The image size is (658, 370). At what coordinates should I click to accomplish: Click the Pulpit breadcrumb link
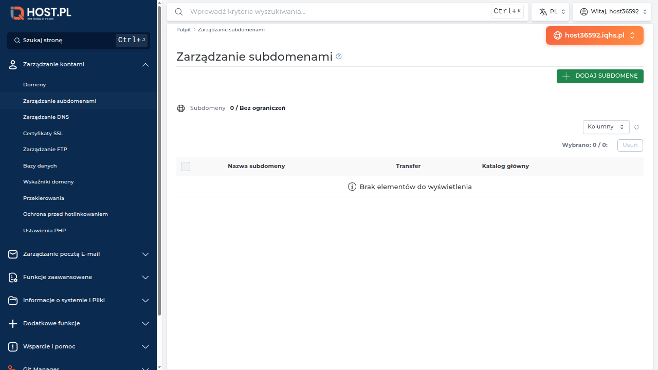click(x=184, y=30)
